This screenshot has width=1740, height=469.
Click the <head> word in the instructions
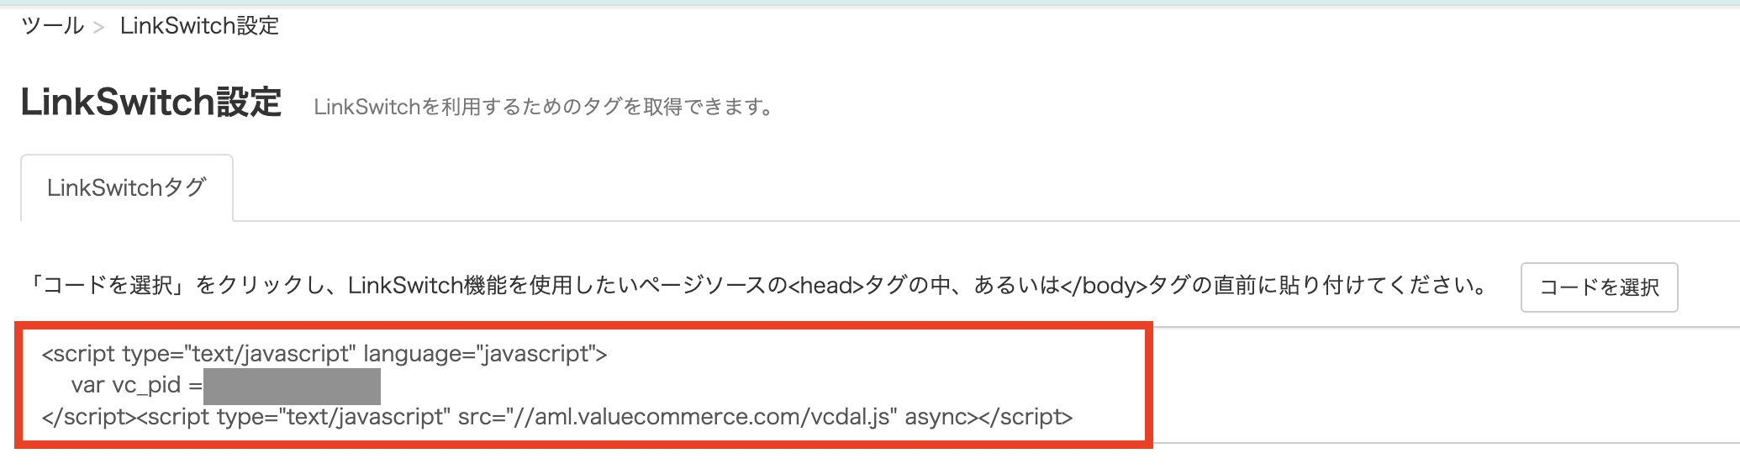point(827,286)
